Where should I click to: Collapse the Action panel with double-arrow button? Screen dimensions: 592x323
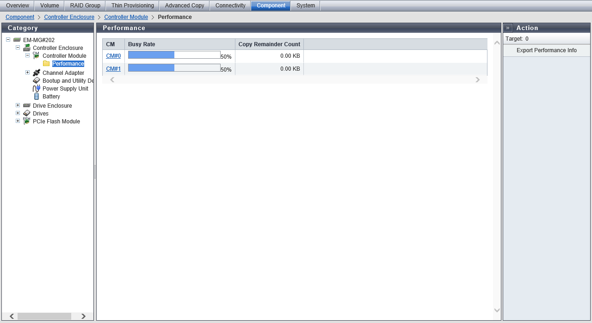click(508, 28)
